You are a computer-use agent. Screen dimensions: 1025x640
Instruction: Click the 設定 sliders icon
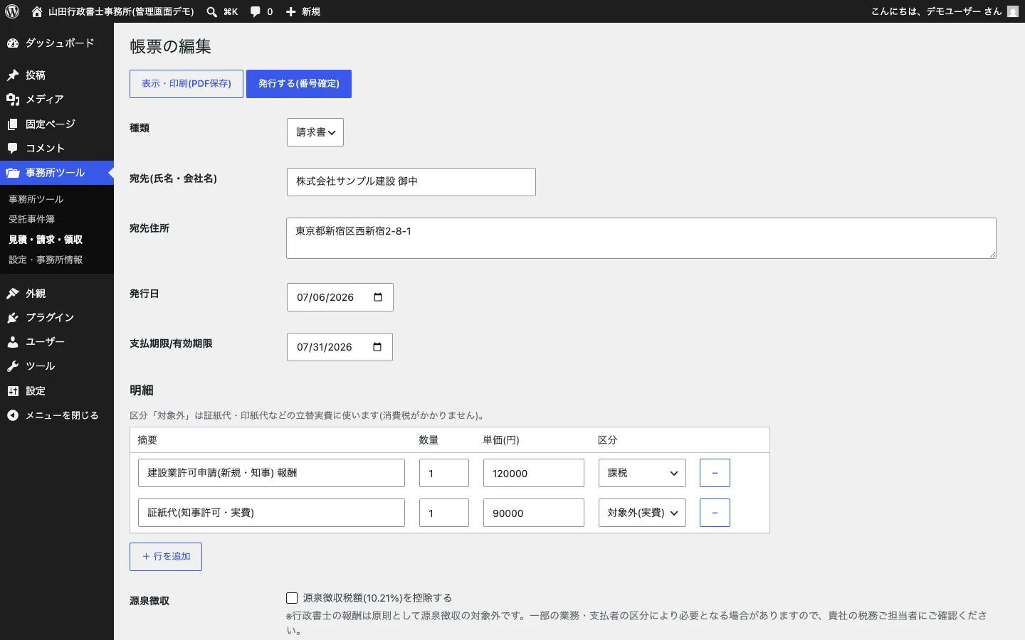coord(13,391)
